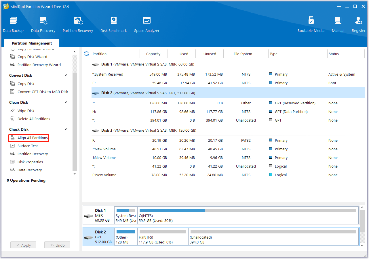Viewport: 369px width, 259px height.
Task: Click disk map scroll down arrow
Action: pyautogui.click(x=362, y=246)
